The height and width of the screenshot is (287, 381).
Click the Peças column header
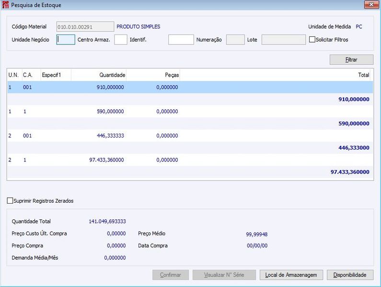153,75
